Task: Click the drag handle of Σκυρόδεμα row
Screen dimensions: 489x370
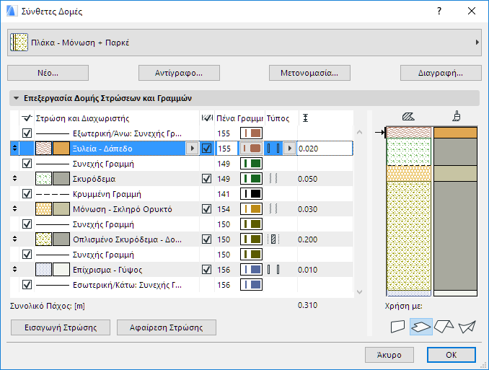Action: coord(14,179)
